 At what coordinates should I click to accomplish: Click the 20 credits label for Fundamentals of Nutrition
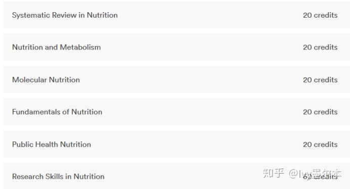(320, 112)
